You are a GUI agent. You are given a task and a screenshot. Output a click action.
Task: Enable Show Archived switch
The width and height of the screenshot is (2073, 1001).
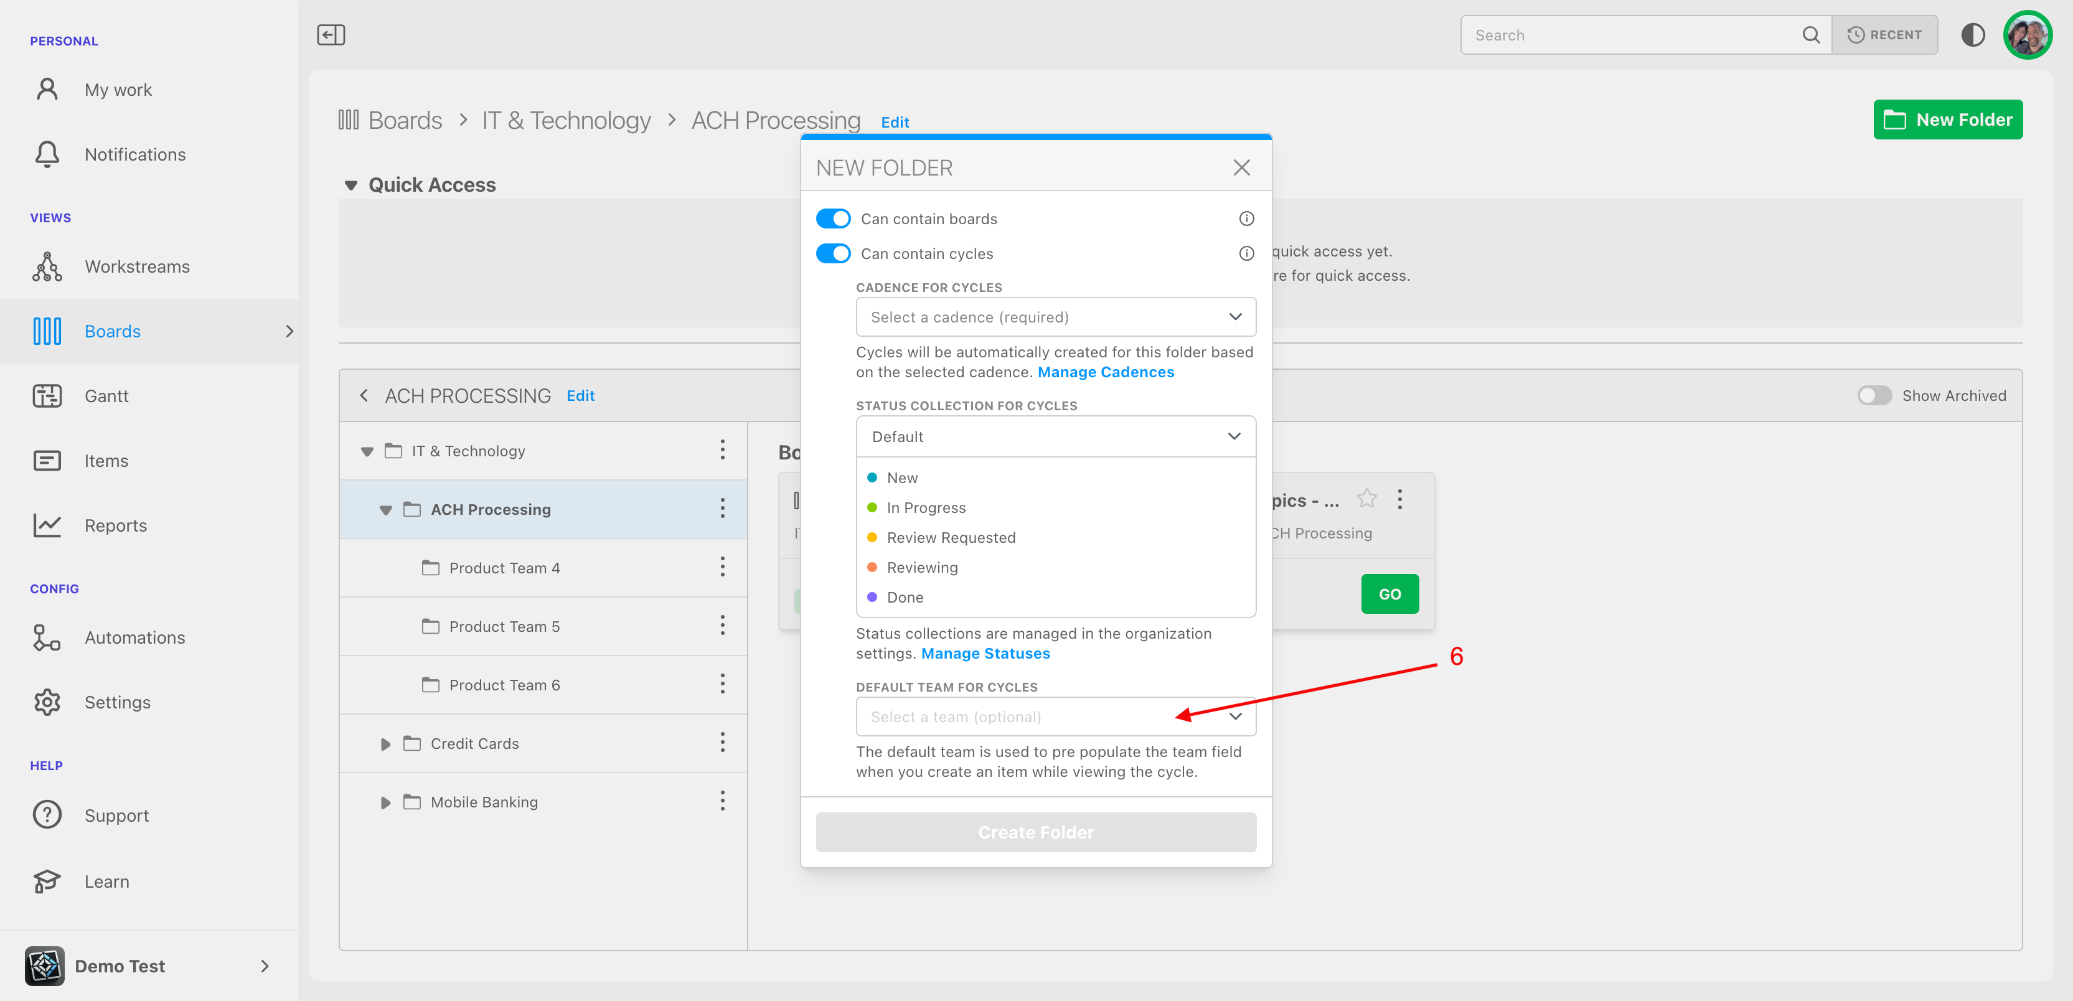pyautogui.click(x=1874, y=395)
